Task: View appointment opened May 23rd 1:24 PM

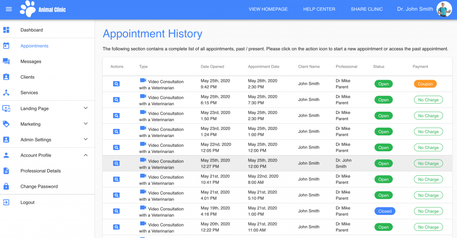Action: click(x=116, y=132)
